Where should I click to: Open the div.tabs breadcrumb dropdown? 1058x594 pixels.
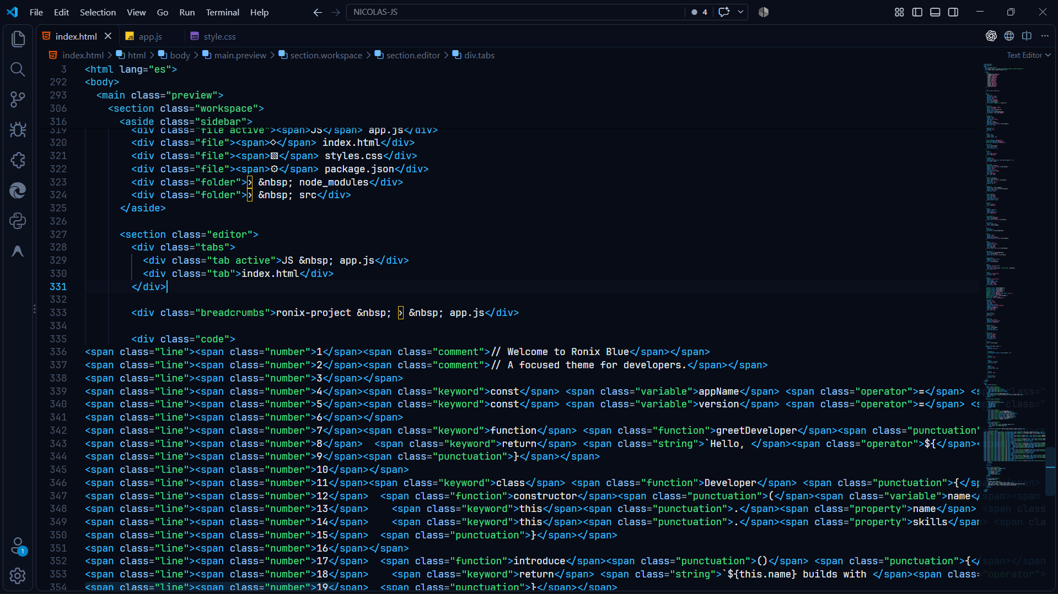coord(474,55)
